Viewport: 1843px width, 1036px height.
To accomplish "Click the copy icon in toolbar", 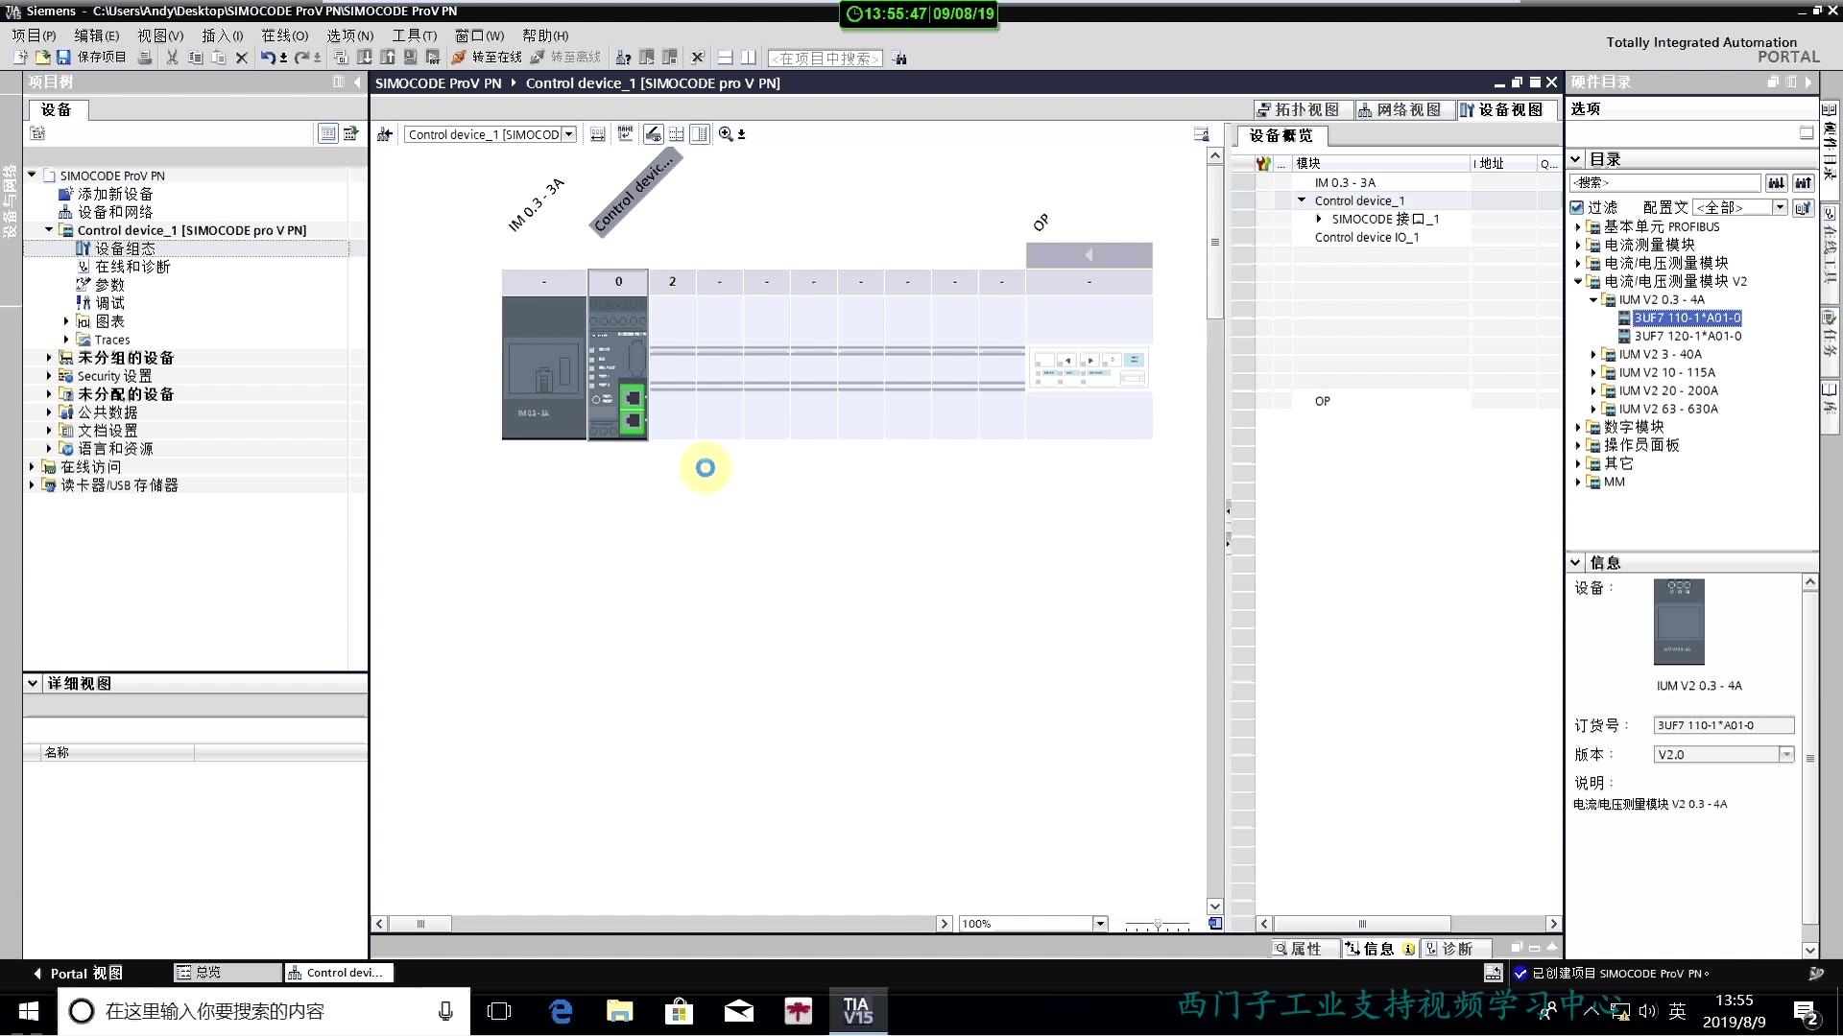I will point(195,58).
